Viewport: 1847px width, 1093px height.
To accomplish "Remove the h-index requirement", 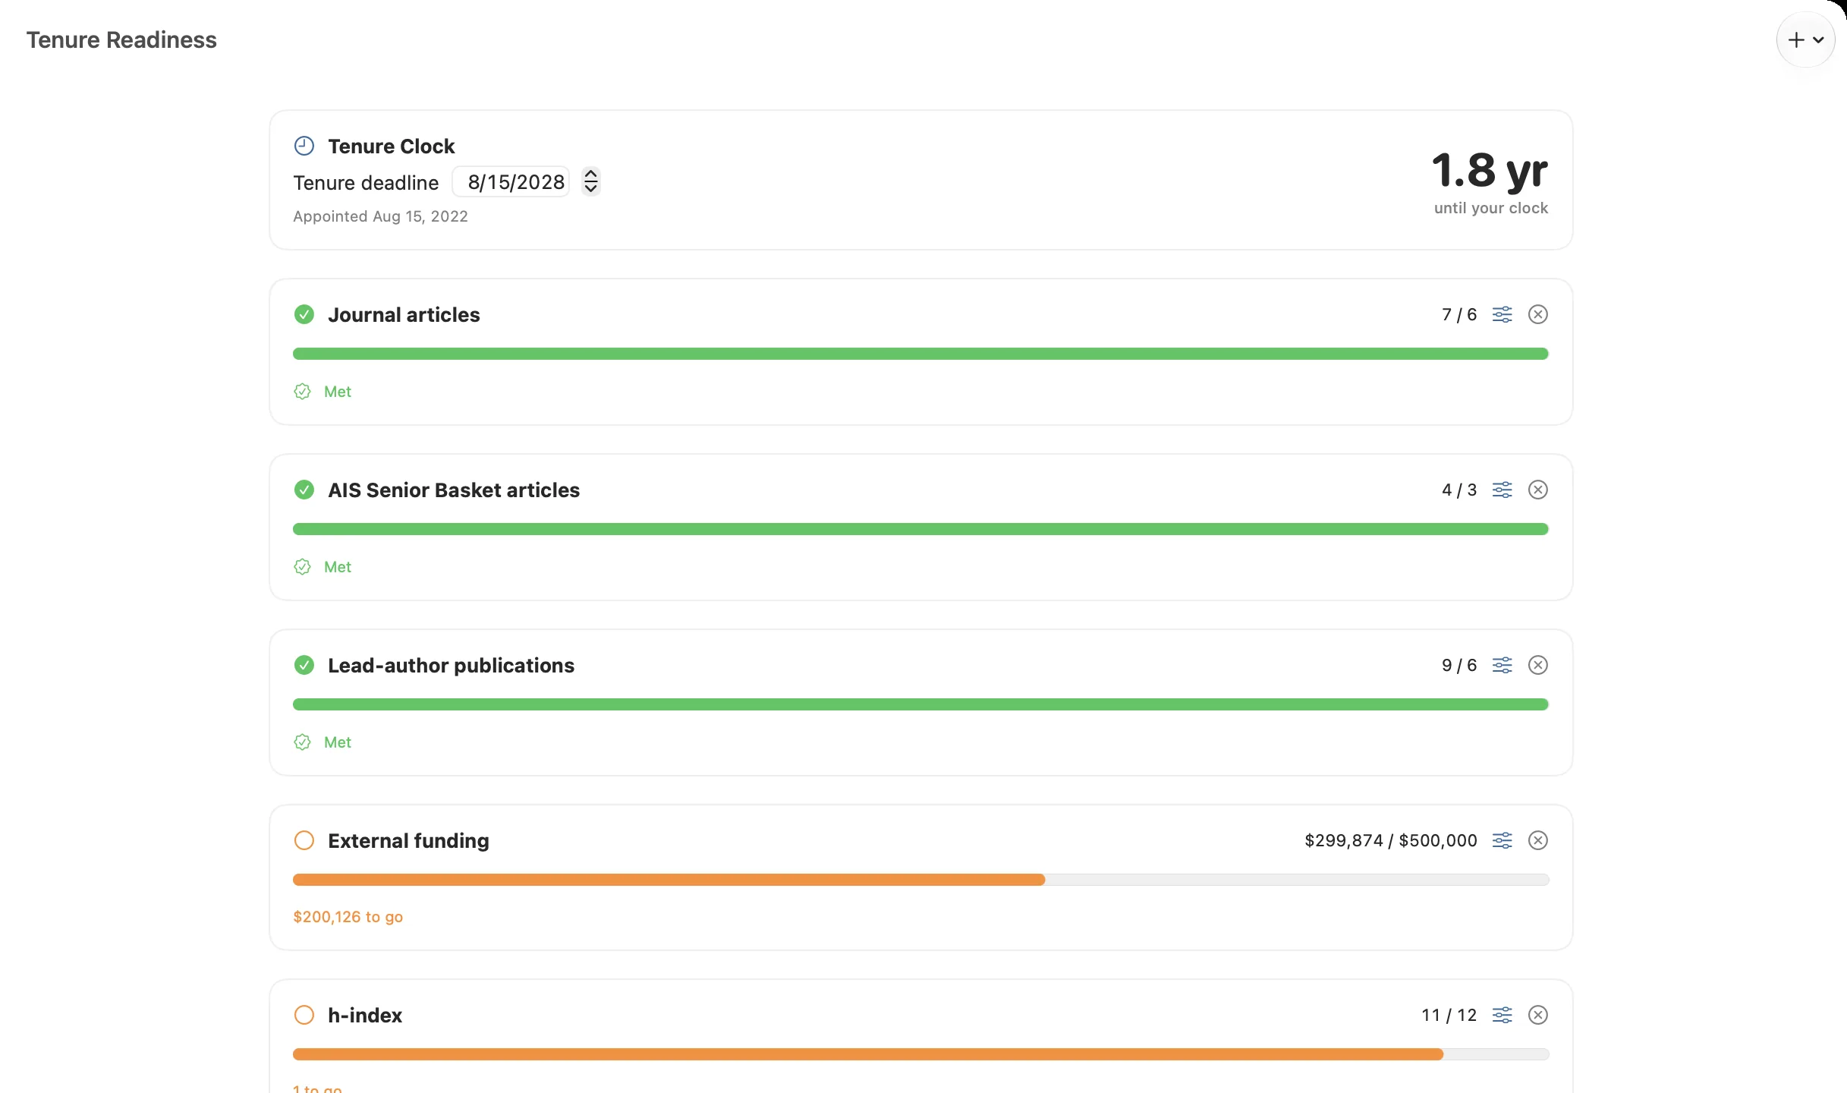I will (x=1538, y=1015).
